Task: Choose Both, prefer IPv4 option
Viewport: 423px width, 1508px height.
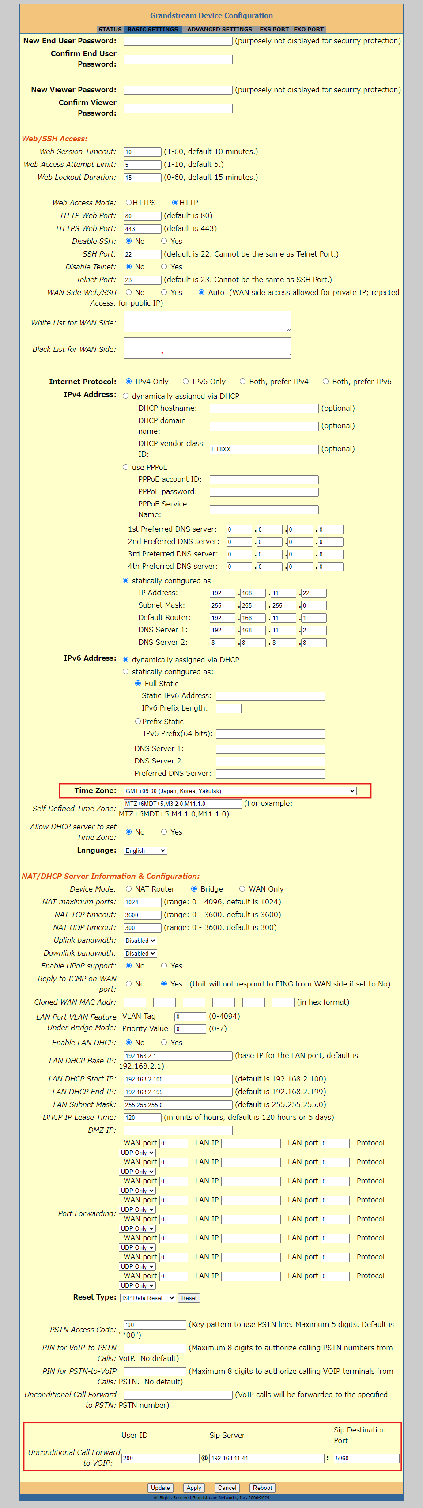Action: 242,382
